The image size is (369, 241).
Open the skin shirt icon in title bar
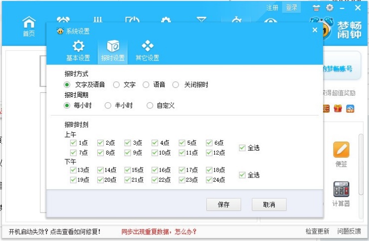click(x=316, y=8)
